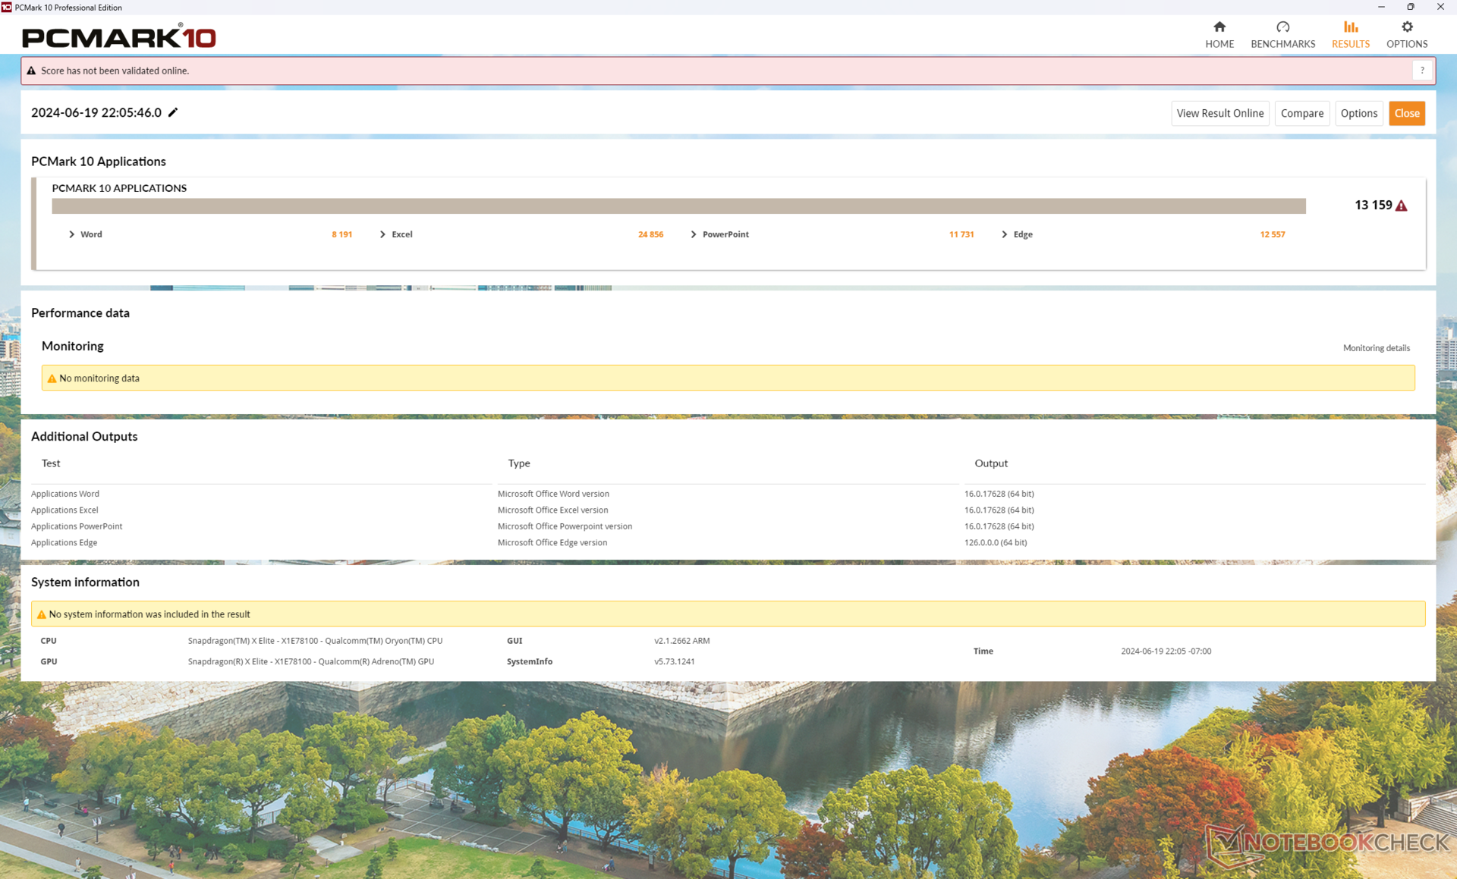Click the PCMark 10 logo
1457x879 pixels.
[119, 36]
